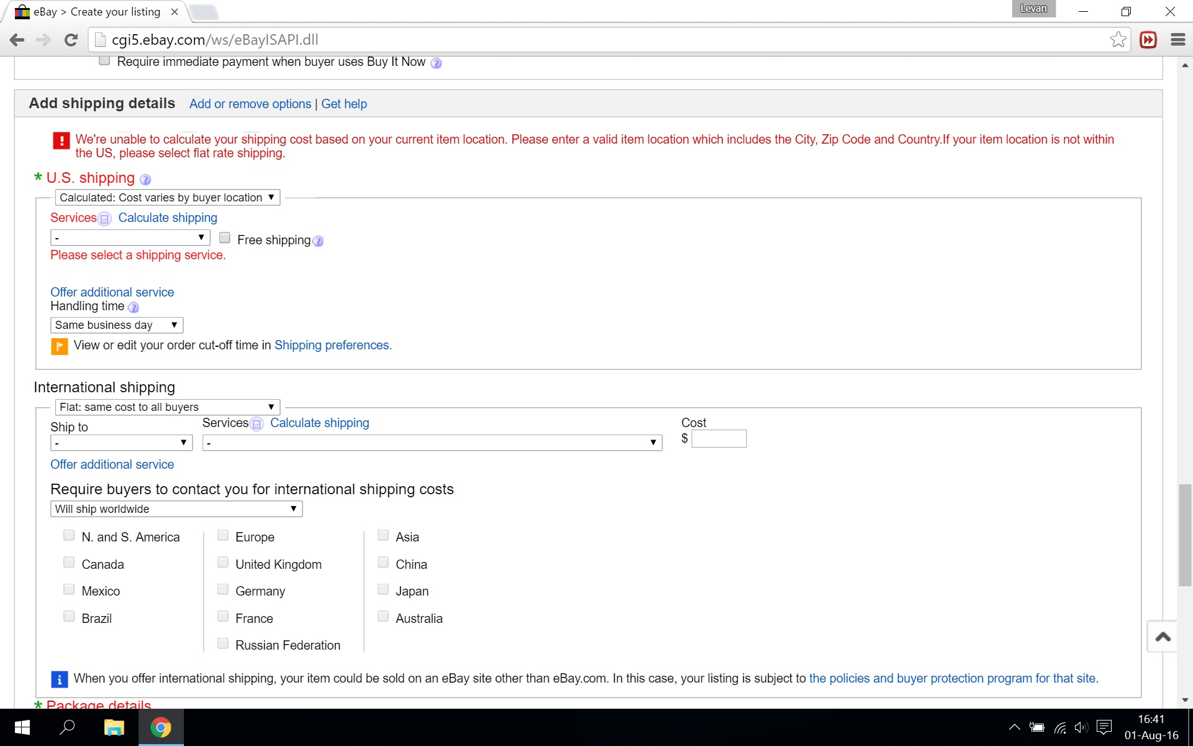The height and width of the screenshot is (746, 1193).
Task: Open Calculated cost shipping type dropdown
Action: click(167, 198)
